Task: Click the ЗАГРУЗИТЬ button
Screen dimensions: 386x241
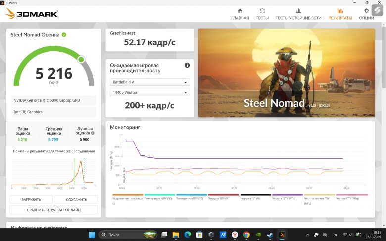Action: (x=31, y=199)
